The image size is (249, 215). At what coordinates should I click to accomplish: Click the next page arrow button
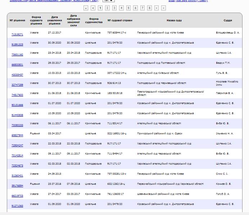(x=157, y=8)
